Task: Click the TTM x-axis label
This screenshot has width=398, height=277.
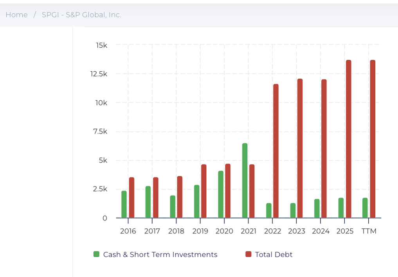Action: tap(369, 231)
